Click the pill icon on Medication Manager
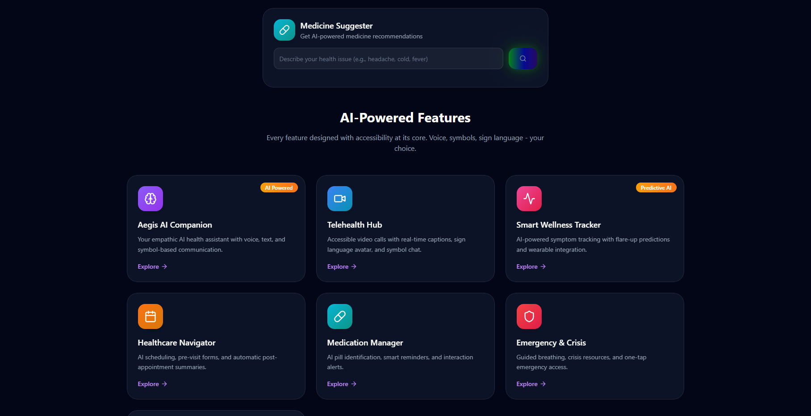Image resolution: width=811 pixels, height=416 pixels. click(339, 316)
